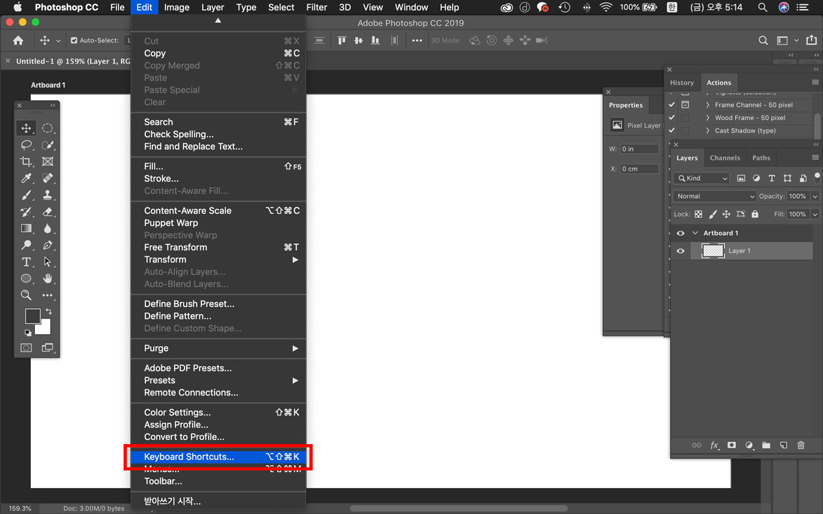
Task: Select the Clone Stamp tool
Action: click(47, 195)
